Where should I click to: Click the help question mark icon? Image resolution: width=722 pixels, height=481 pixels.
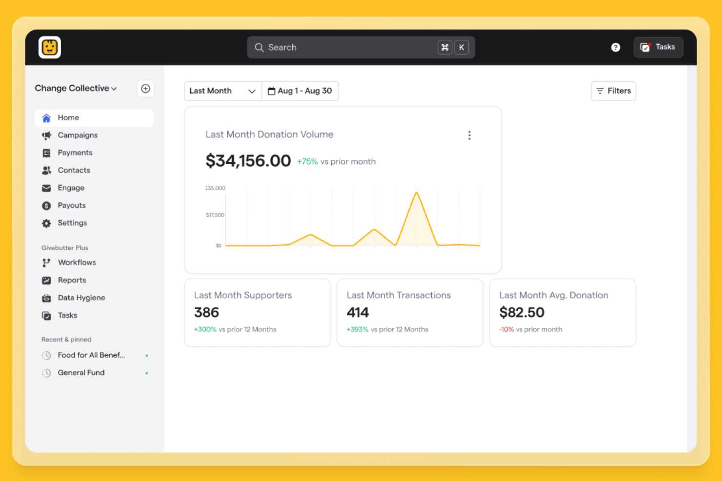[x=616, y=47]
